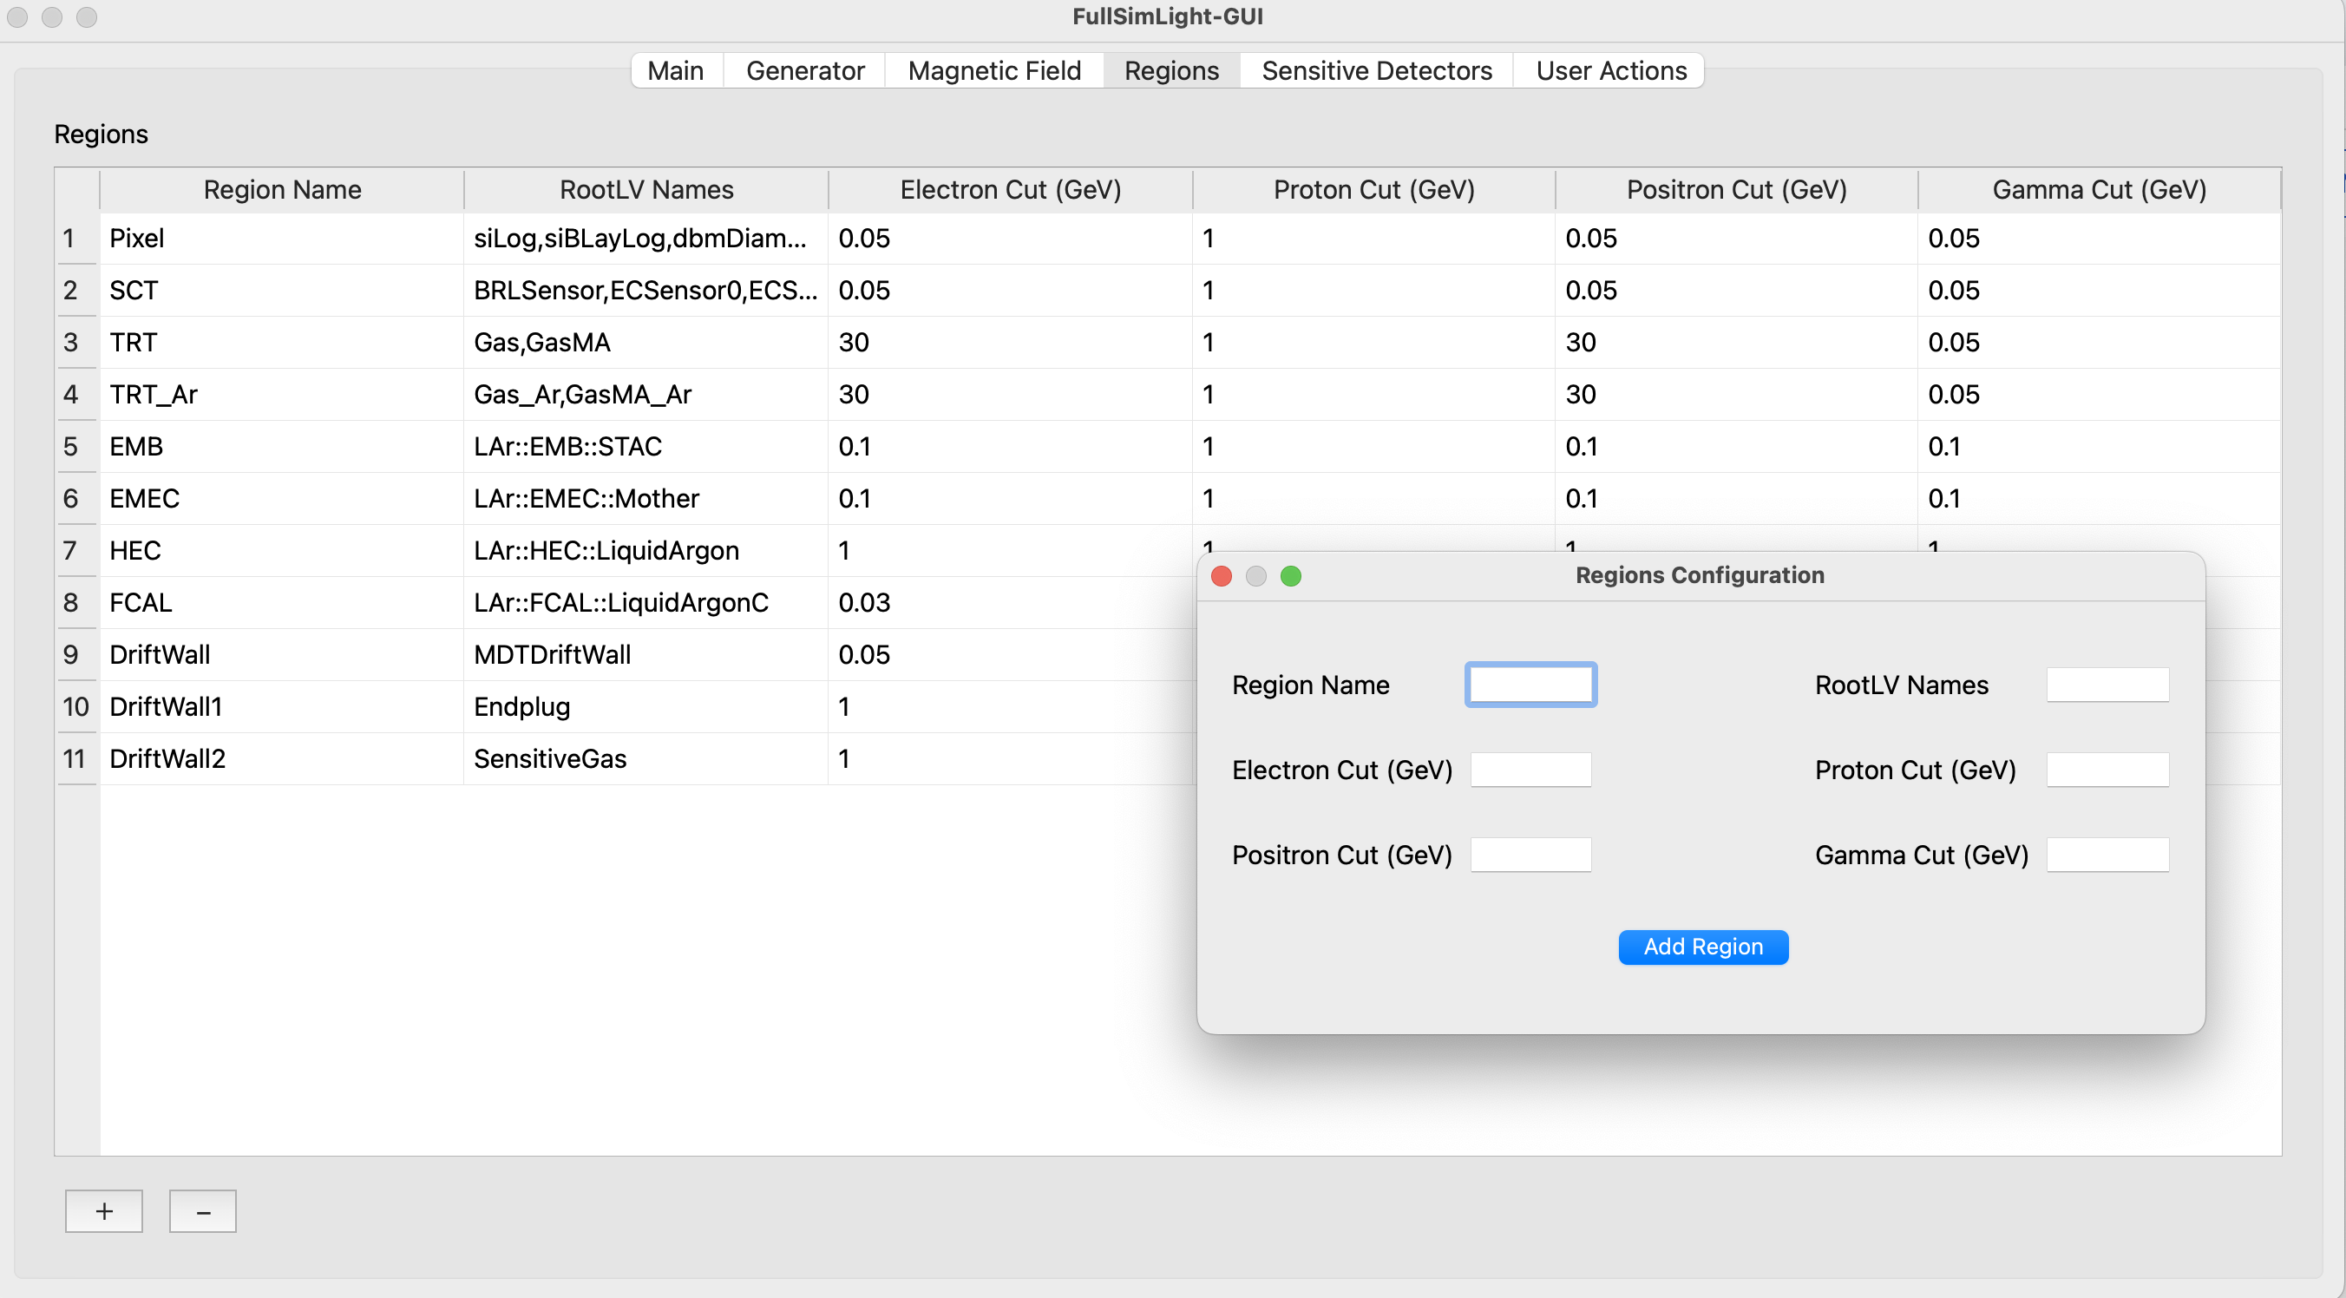The width and height of the screenshot is (2346, 1298).
Task: Select the FCAL region name cell
Action: tap(282, 602)
